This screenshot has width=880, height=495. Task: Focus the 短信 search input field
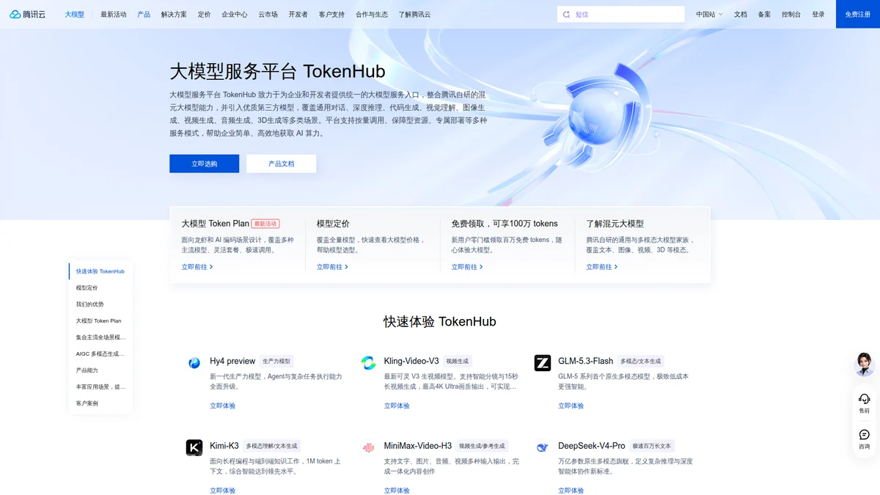pyautogui.click(x=621, y=14)
